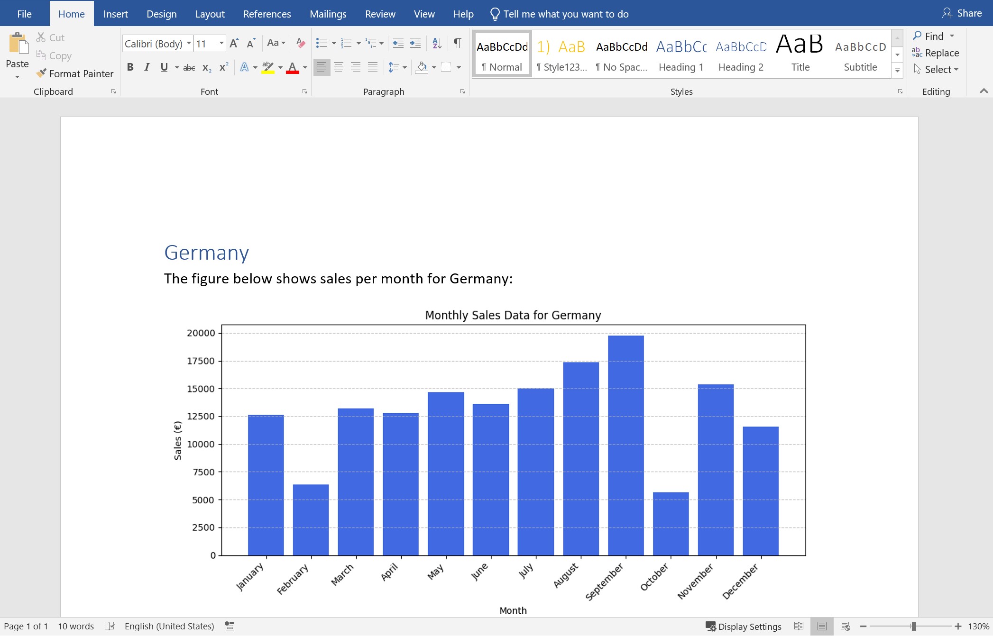993x636 pixels.
Task: Switch to the Insert tab
Action: (115, 14)
